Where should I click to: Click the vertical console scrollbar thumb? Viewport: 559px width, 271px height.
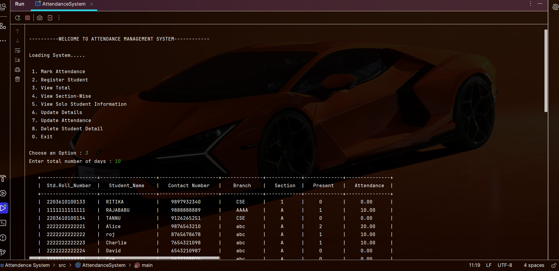click(x=546, y=71)
